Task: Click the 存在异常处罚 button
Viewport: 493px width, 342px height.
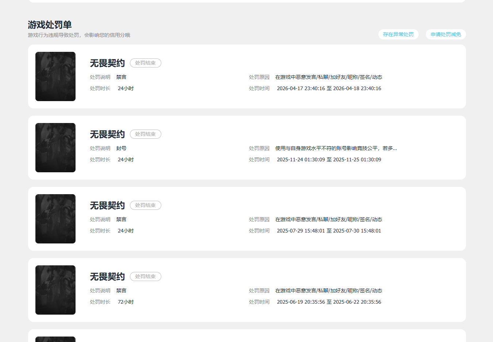Action: [398, 34]
